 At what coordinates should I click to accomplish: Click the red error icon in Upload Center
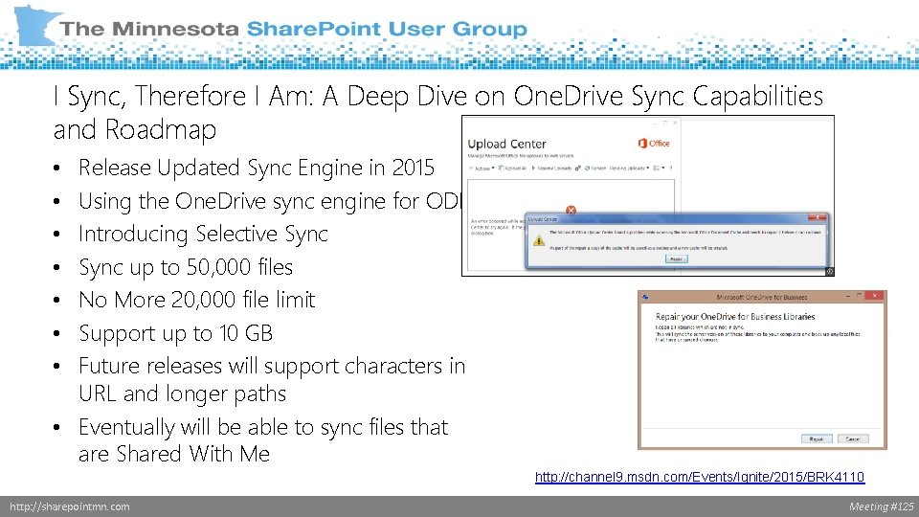tap(571, 210)
